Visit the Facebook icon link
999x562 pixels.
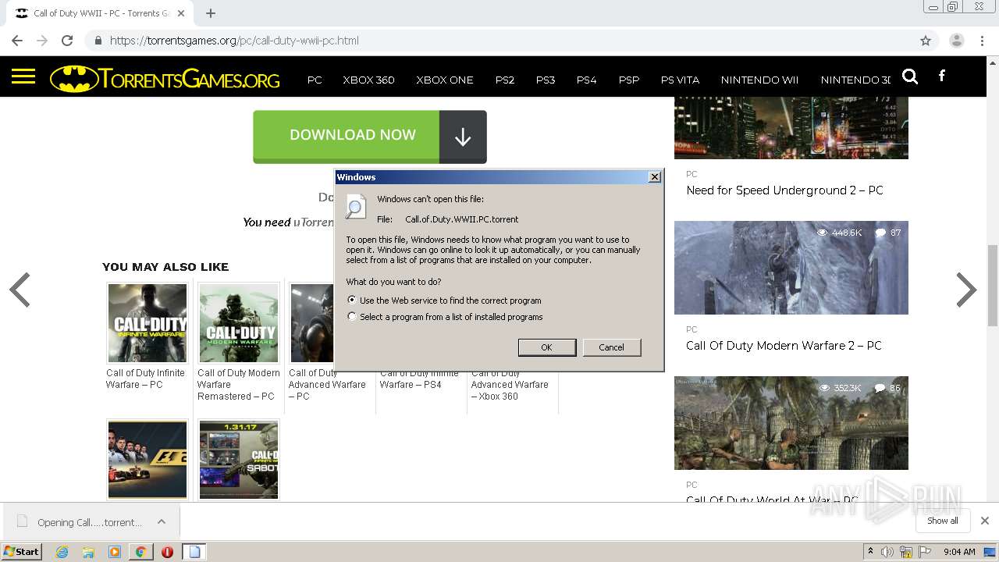pos(942,76)
